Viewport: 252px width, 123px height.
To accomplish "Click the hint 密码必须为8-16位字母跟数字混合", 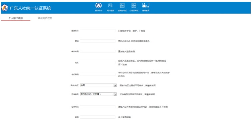I will tap(134, 41).
